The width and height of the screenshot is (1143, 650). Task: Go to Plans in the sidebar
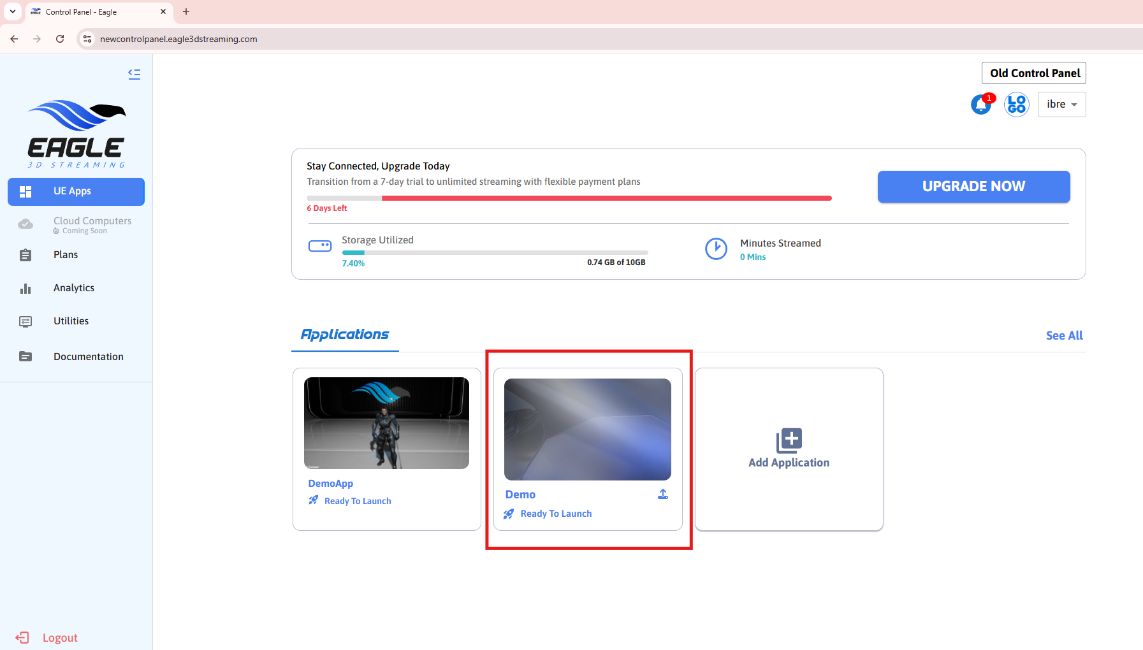[66, 255]
